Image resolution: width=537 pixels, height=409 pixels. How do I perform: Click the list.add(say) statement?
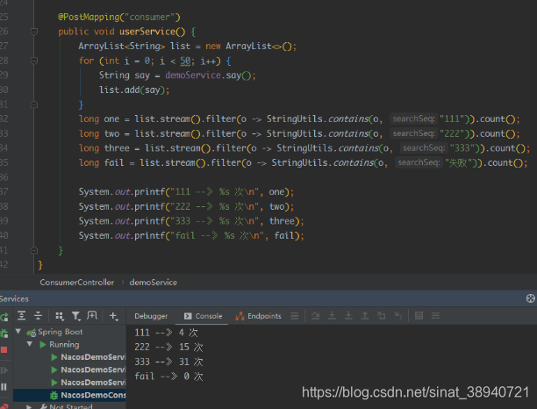[x=134, y=90]
